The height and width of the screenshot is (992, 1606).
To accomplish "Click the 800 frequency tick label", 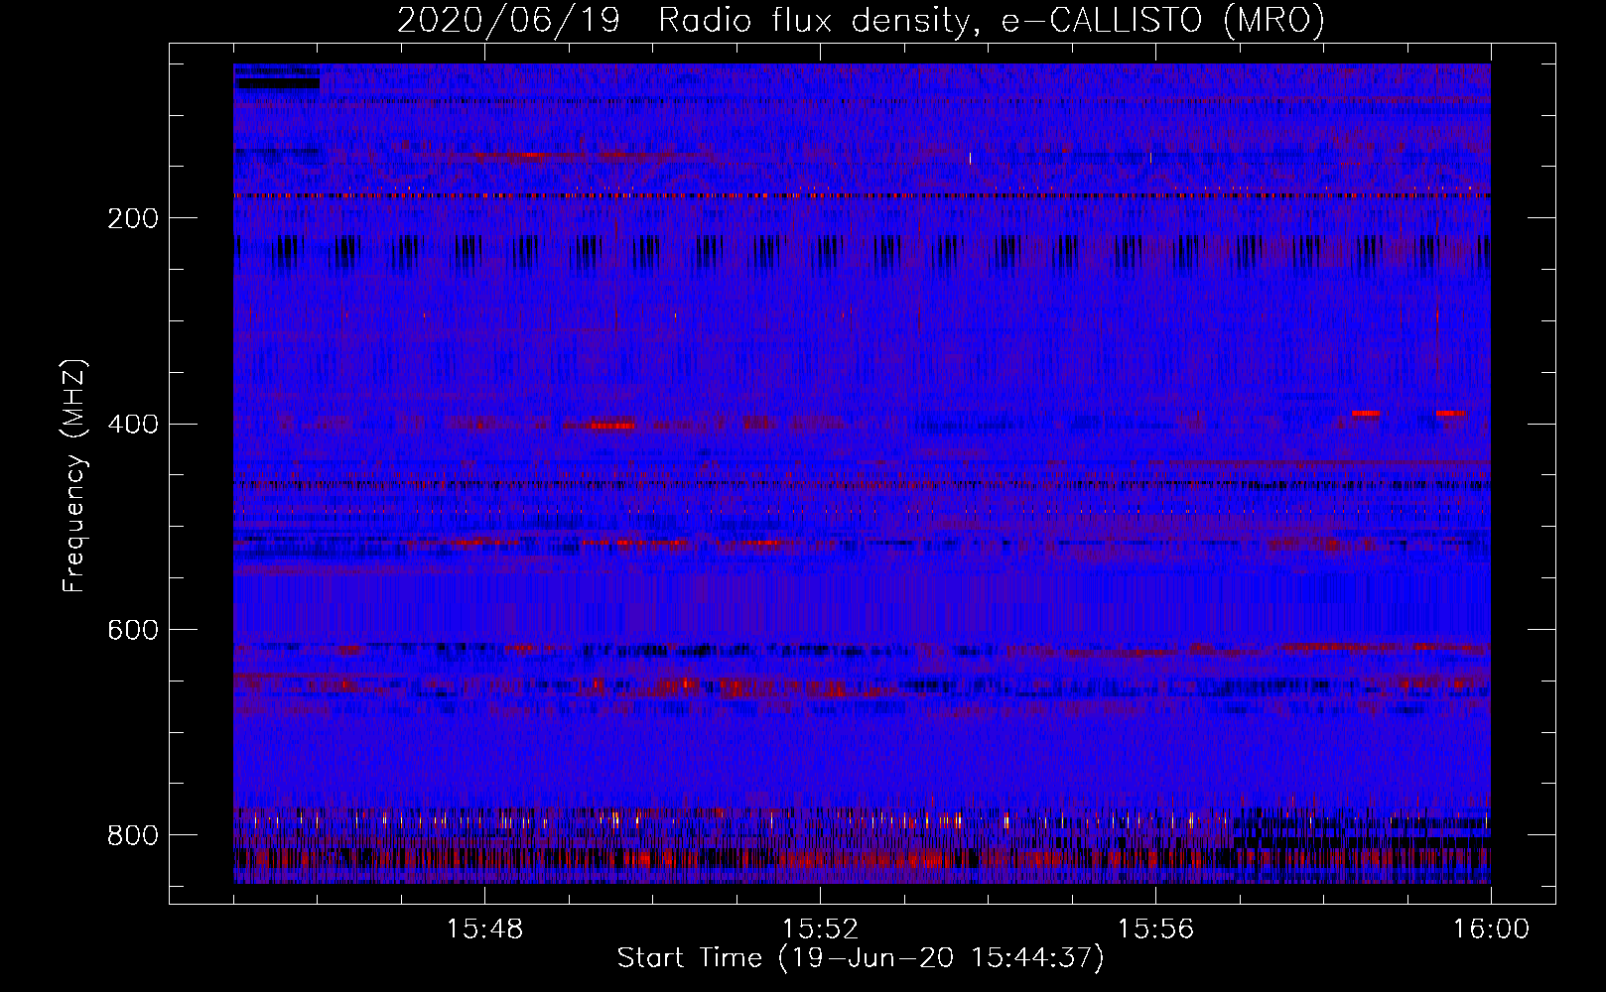I will click(x=132, y=835).
